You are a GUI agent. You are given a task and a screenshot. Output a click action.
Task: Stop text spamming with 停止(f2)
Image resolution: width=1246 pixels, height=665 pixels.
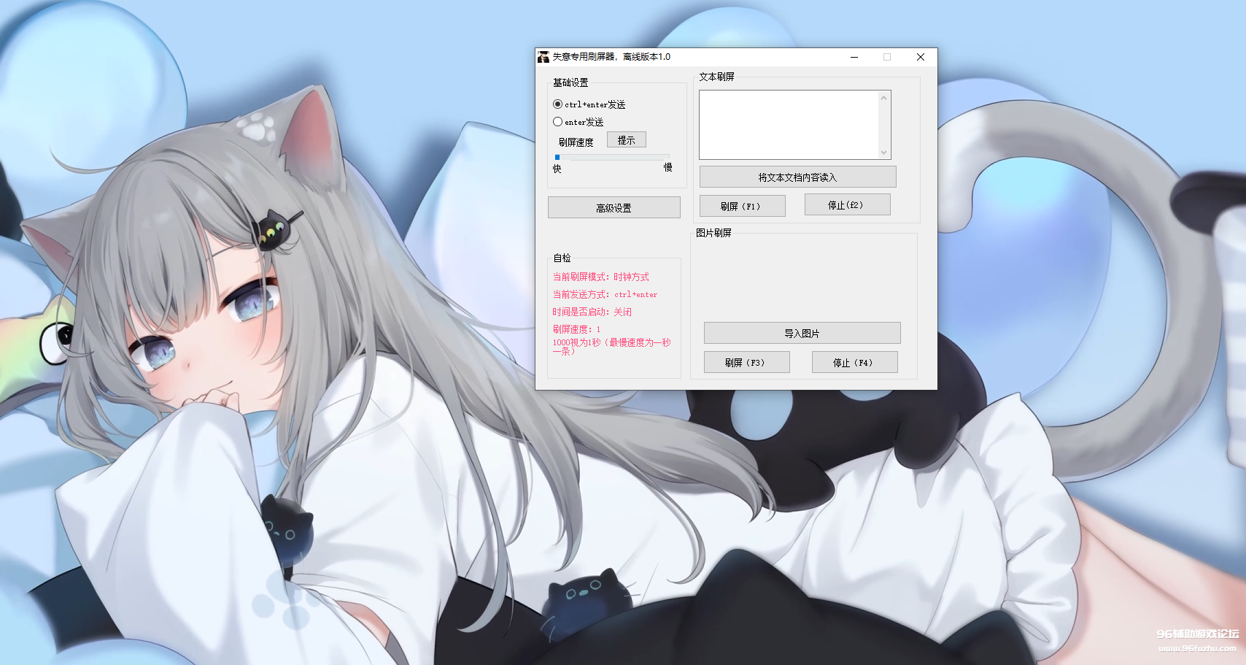coord(847,204)
